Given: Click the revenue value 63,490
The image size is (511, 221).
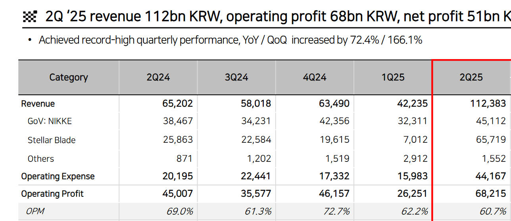Looking at the screenshot, I should click(x=334, y=104).
